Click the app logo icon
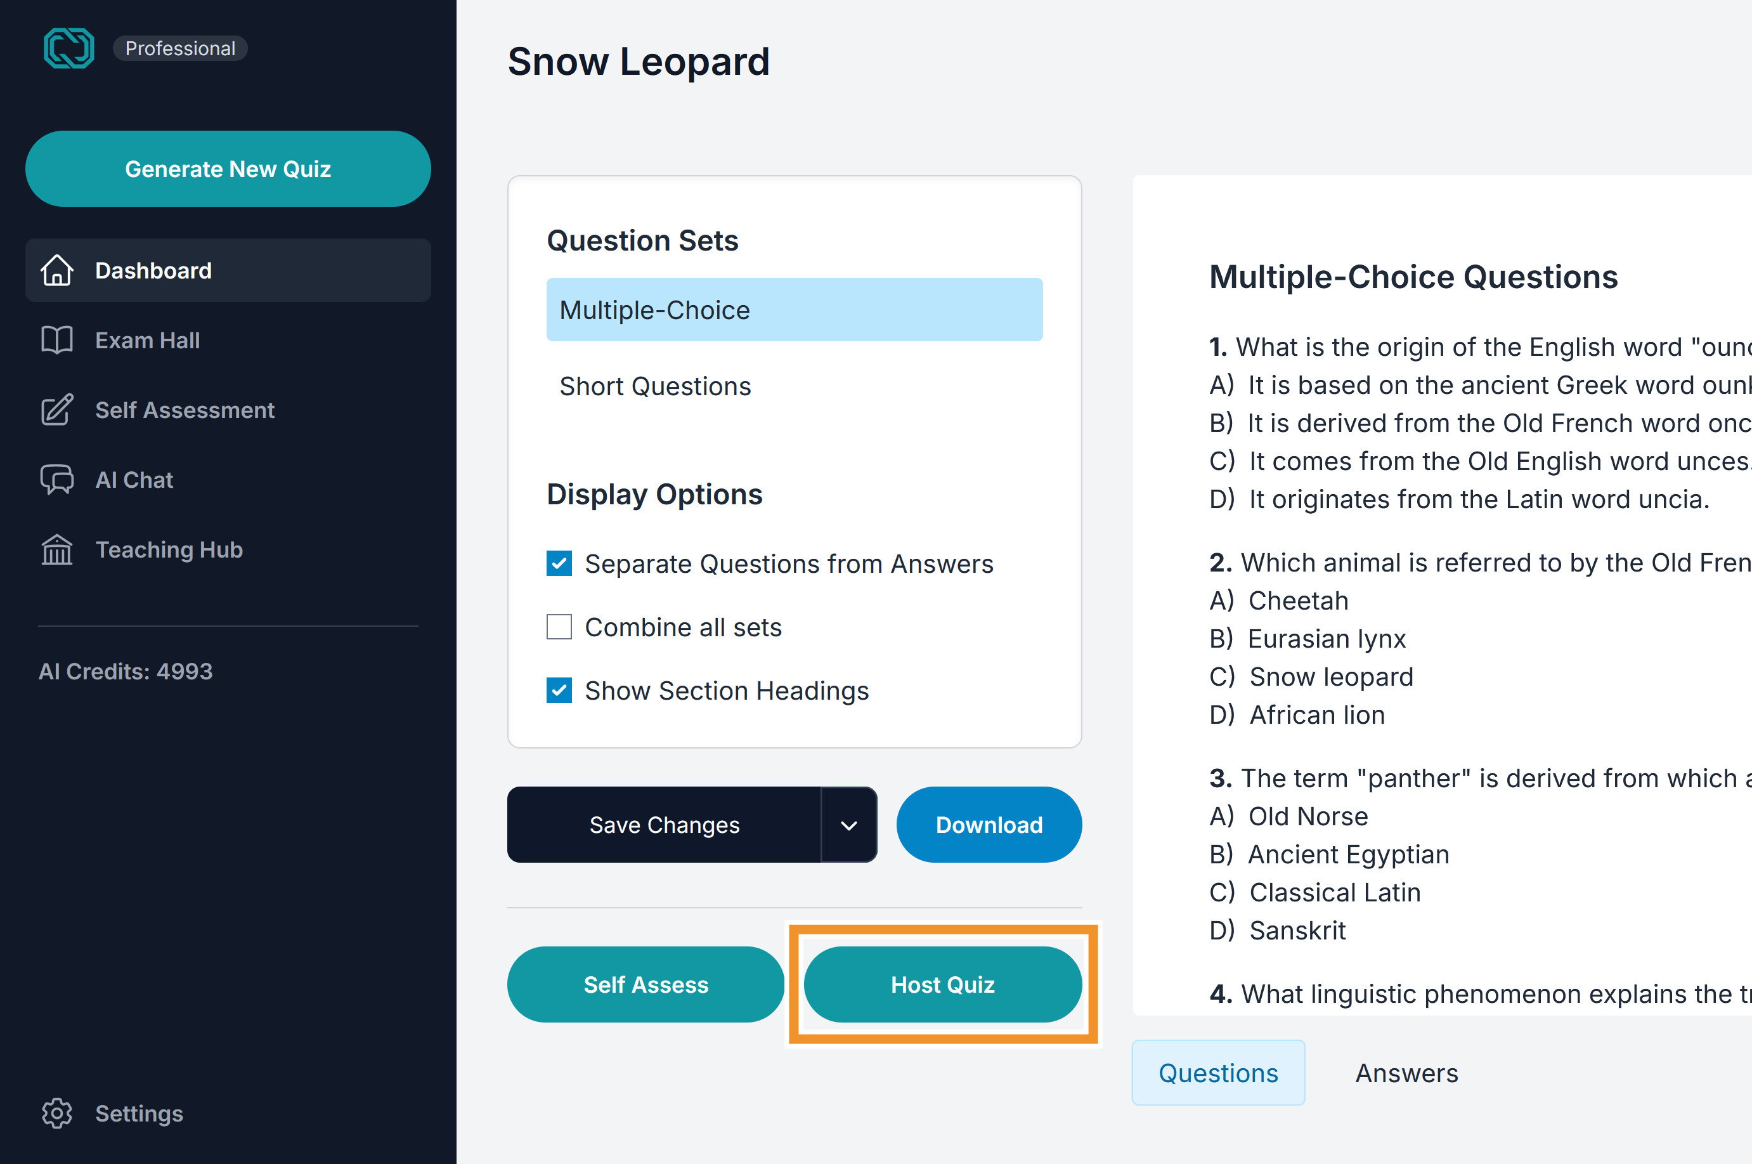The image size is (1752, 1164). point(69,48)
